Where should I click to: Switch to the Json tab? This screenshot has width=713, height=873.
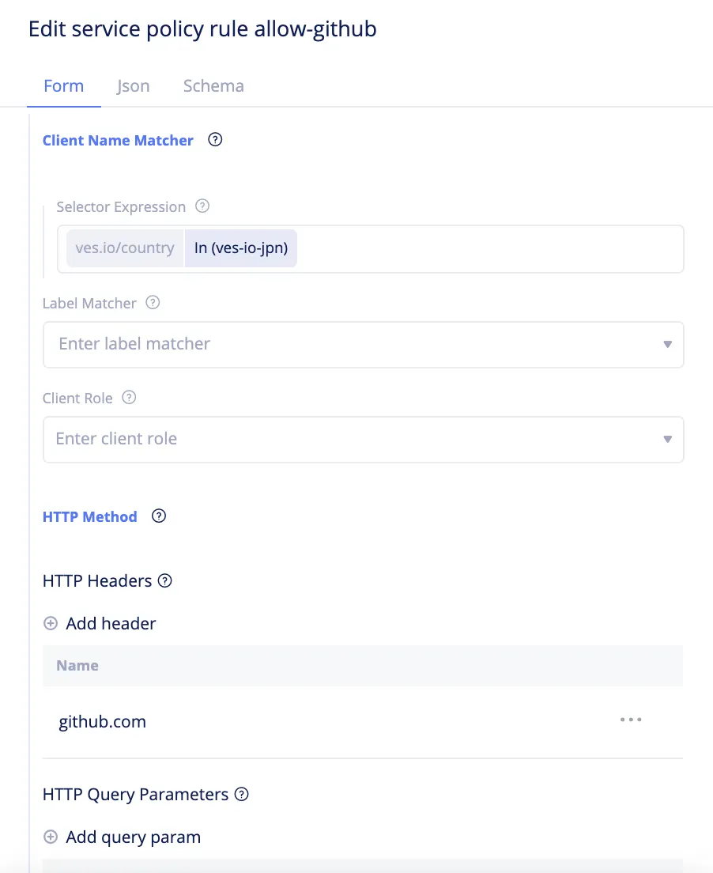pyautogui.click(x=133, y=85)
